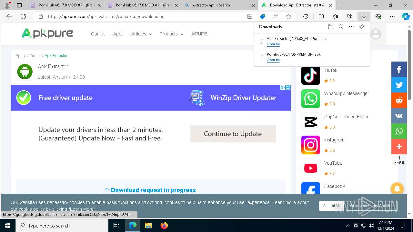This screenshot has height=232, width=413.
Task: Start Read aloud from address bar
Action: 276,16
